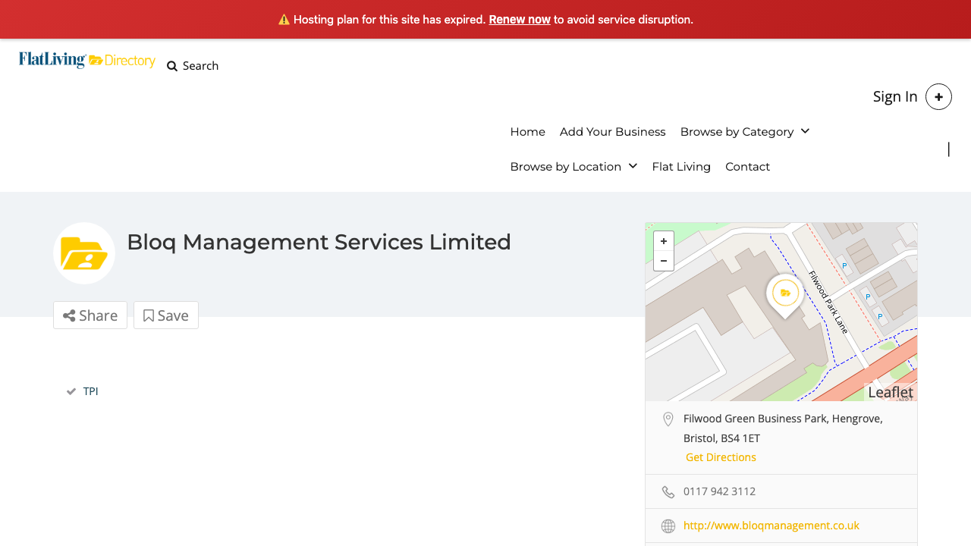Click the Browse by Category chevron arrow

(x=804, y=131)
